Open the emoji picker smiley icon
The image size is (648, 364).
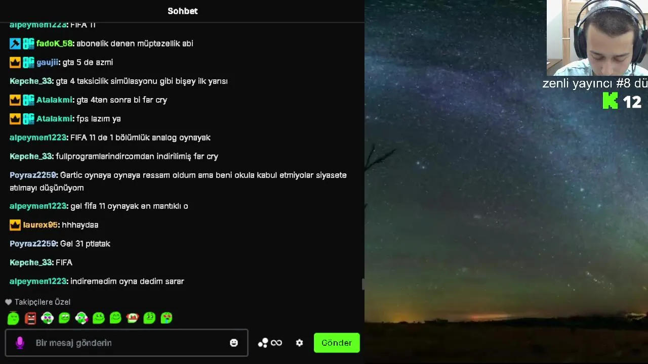pyautogui.click(x=234, y=343)
